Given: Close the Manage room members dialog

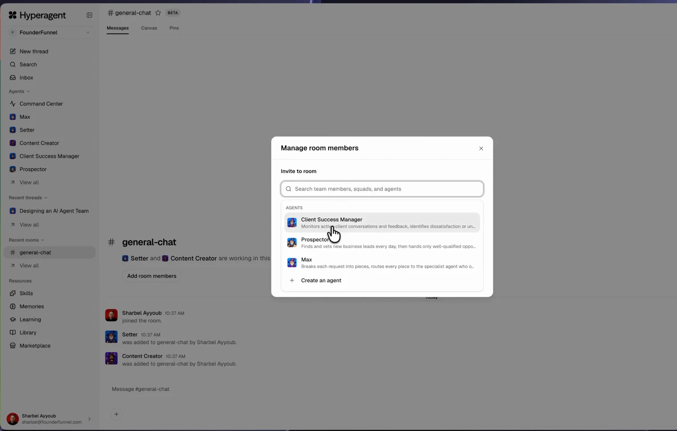Looking at the screenshot, I should pos(481,148).
